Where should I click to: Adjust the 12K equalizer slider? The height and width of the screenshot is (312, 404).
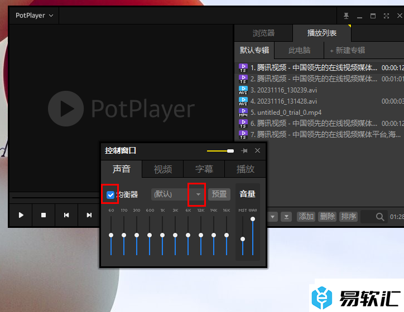tap(201, 235)
